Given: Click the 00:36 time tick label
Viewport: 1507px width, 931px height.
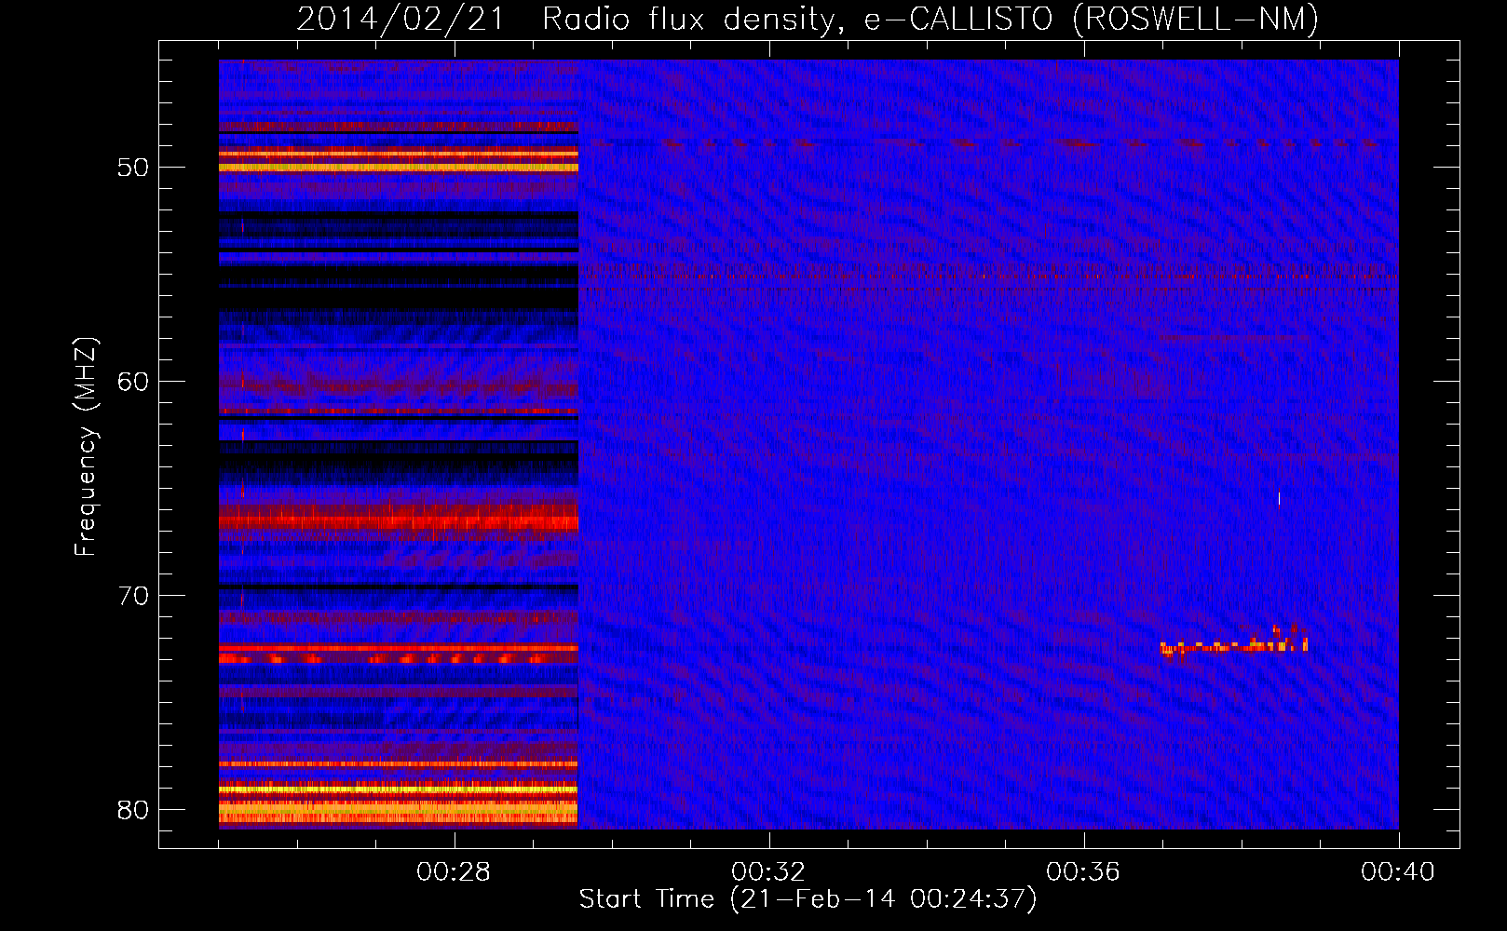Looking at the screenshot, I should click(x=1083, y=871).
